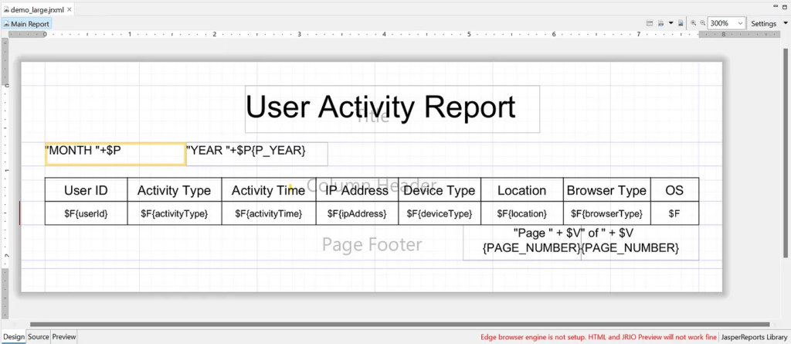Click the zoom in magnifier icon

(694, 24)
